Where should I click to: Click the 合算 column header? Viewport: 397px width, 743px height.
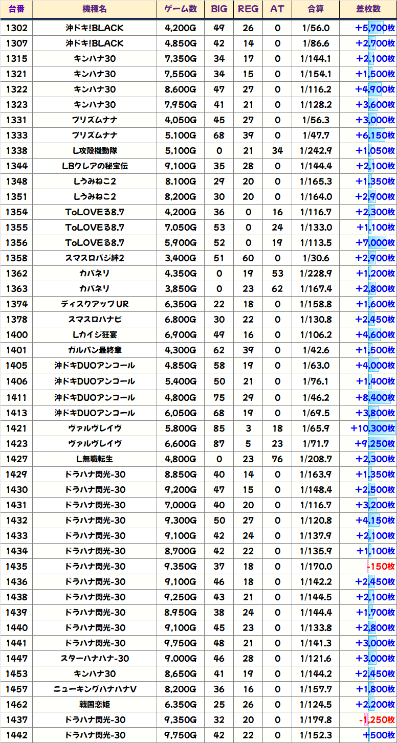coord(315,9)
